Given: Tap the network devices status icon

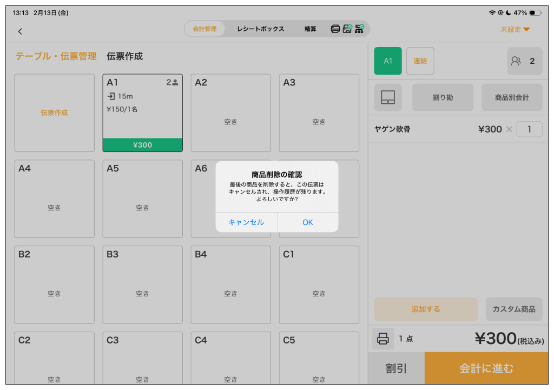Looking at the screenshot, I should [x=359, y=29].
